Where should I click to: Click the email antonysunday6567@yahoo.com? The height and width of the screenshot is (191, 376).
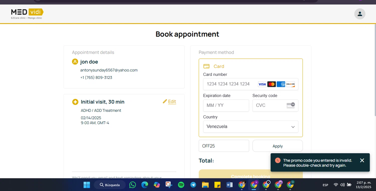click(109, 70)
